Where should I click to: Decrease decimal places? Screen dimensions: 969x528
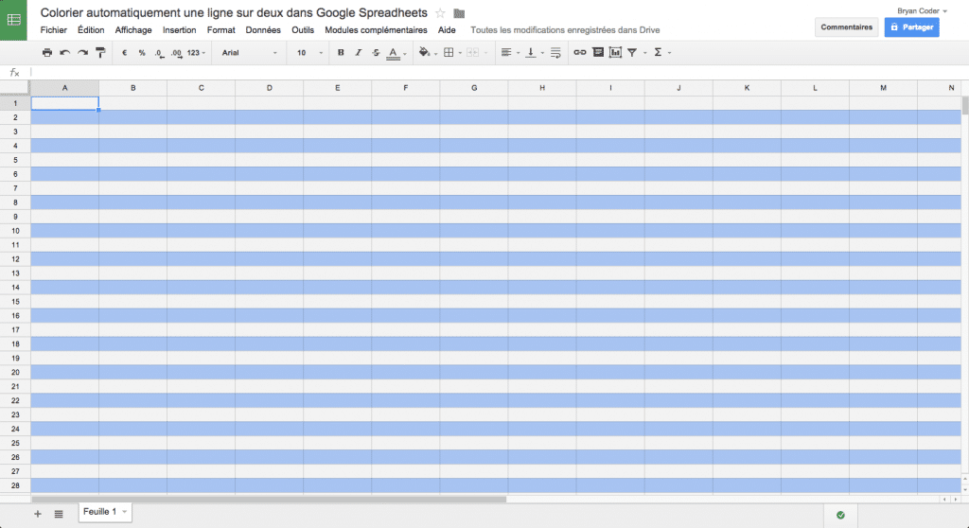(x=159, y=53)
